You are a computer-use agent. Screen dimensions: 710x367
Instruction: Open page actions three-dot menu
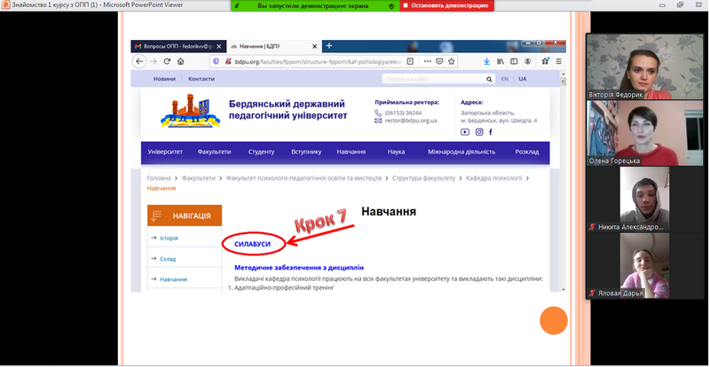pos(428,61)
